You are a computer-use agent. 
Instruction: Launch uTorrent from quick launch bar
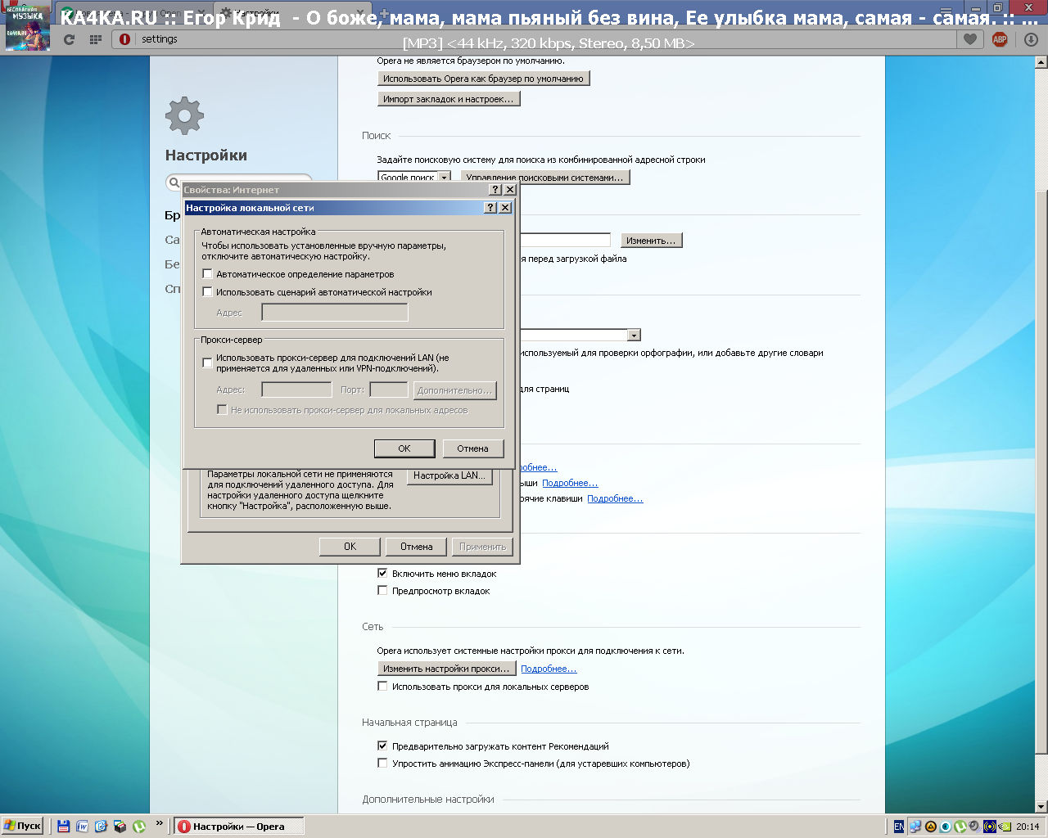click(139, 827)
